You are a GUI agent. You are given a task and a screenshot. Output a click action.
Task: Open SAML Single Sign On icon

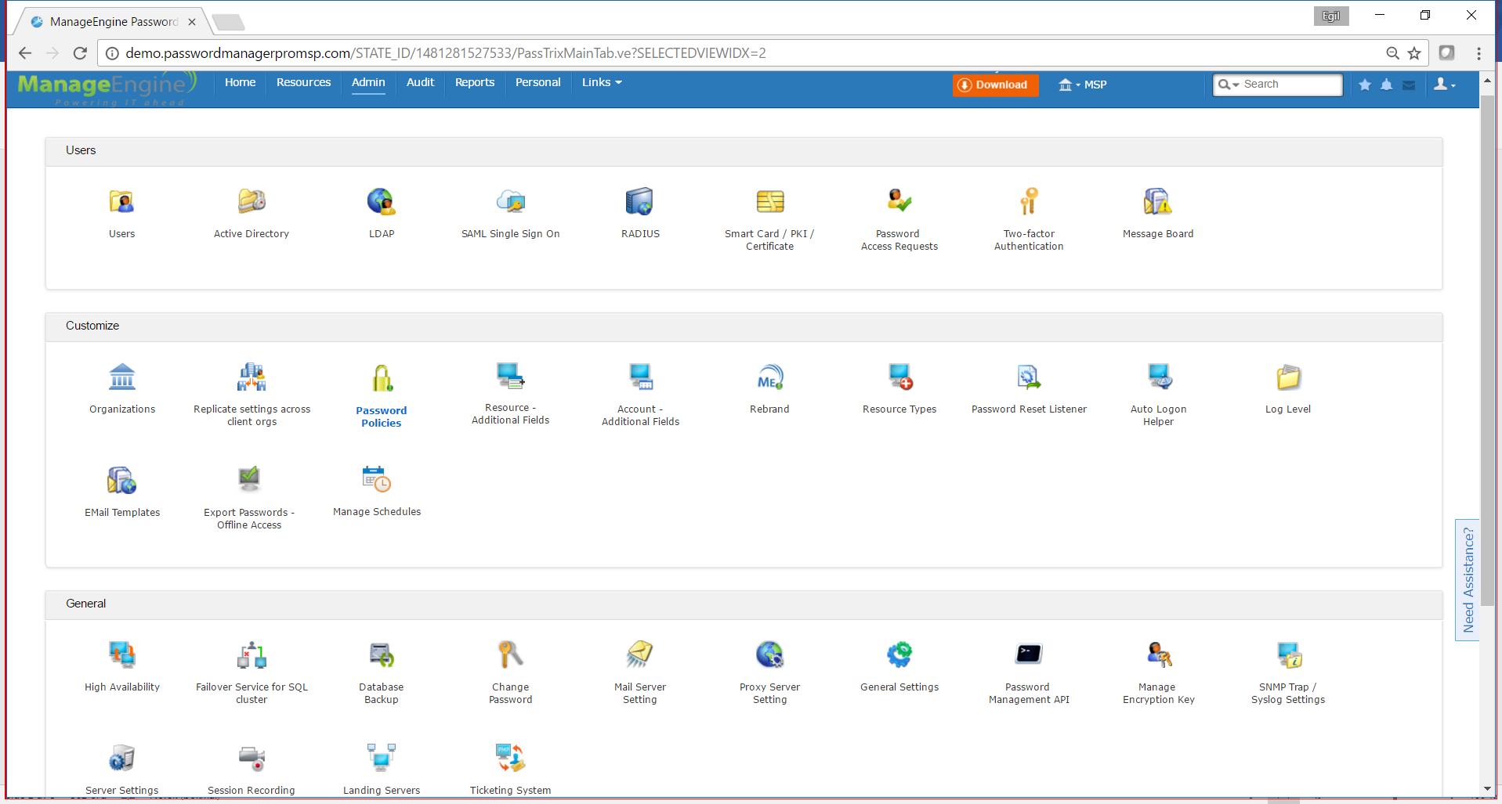(x=511, y=202)
